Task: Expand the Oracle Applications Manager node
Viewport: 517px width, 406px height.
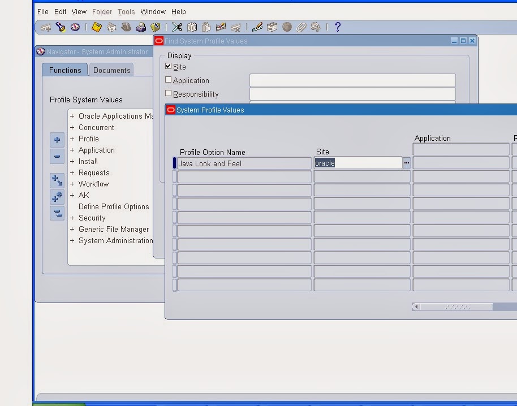Action: (x=72, y=116)
